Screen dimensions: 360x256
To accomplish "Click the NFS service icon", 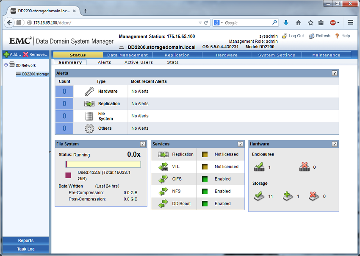I will (x=163, y=191).
